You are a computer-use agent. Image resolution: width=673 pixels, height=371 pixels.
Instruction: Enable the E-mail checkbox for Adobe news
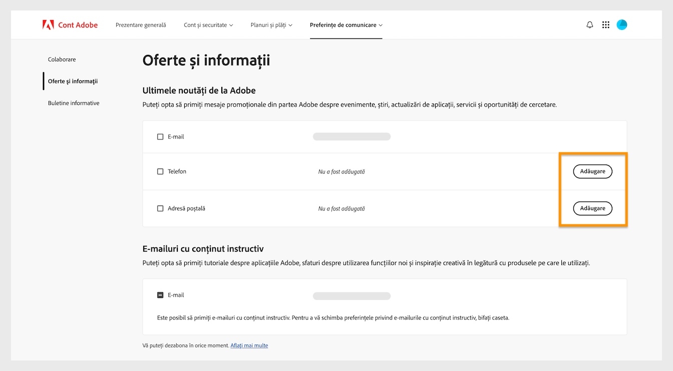[x=160, y=136]
